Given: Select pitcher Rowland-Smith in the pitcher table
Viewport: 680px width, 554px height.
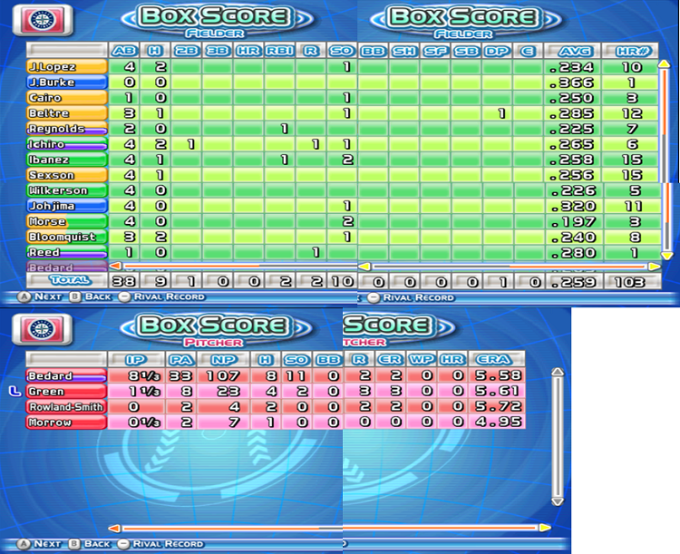Looking at the screenshot, I should (66, 407).
